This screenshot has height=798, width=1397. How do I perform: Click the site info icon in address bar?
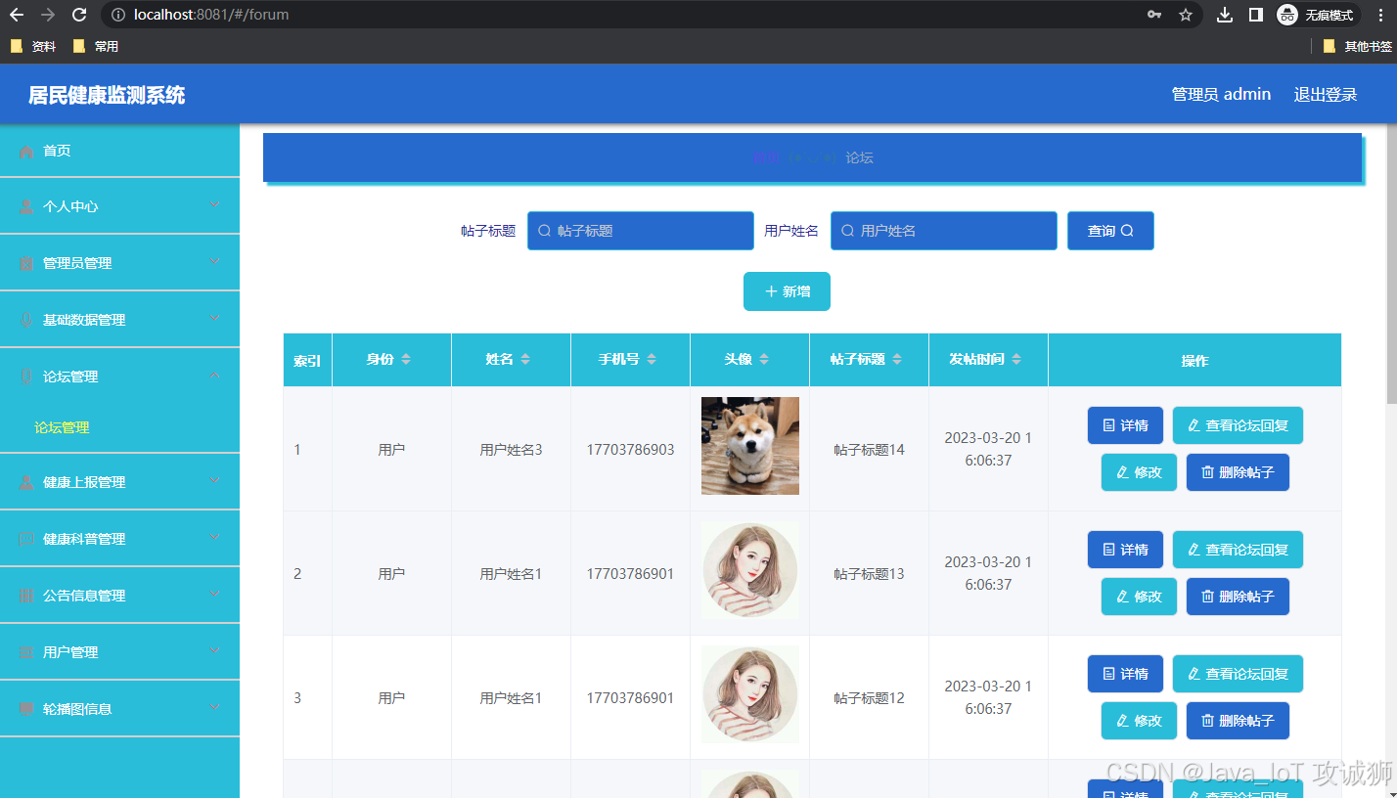pos(118,15)
